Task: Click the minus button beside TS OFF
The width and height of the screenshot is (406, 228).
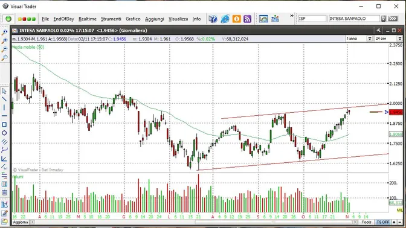Action: point(400,222)
